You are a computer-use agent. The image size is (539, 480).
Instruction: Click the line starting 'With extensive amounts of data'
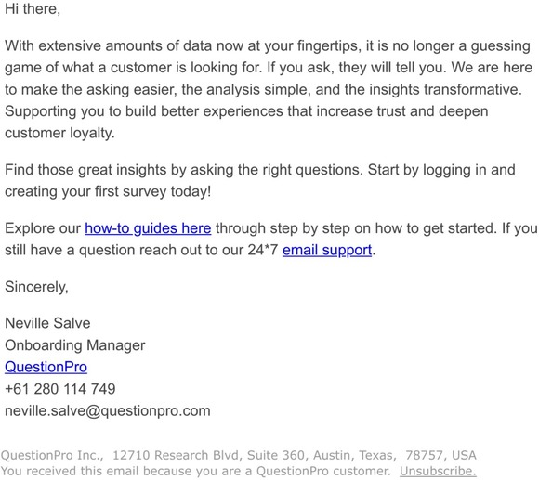coord(268,46)
